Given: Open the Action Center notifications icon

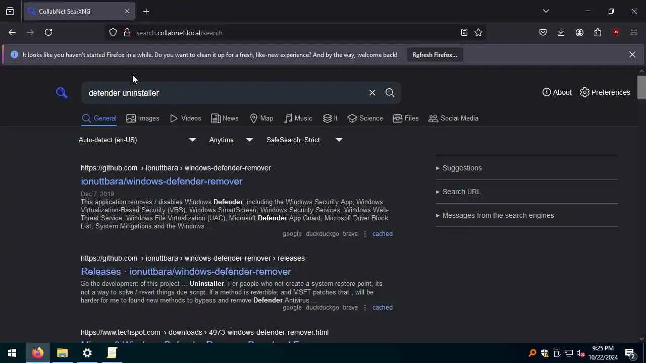Looking at the screenshot, I should [630, 353].
